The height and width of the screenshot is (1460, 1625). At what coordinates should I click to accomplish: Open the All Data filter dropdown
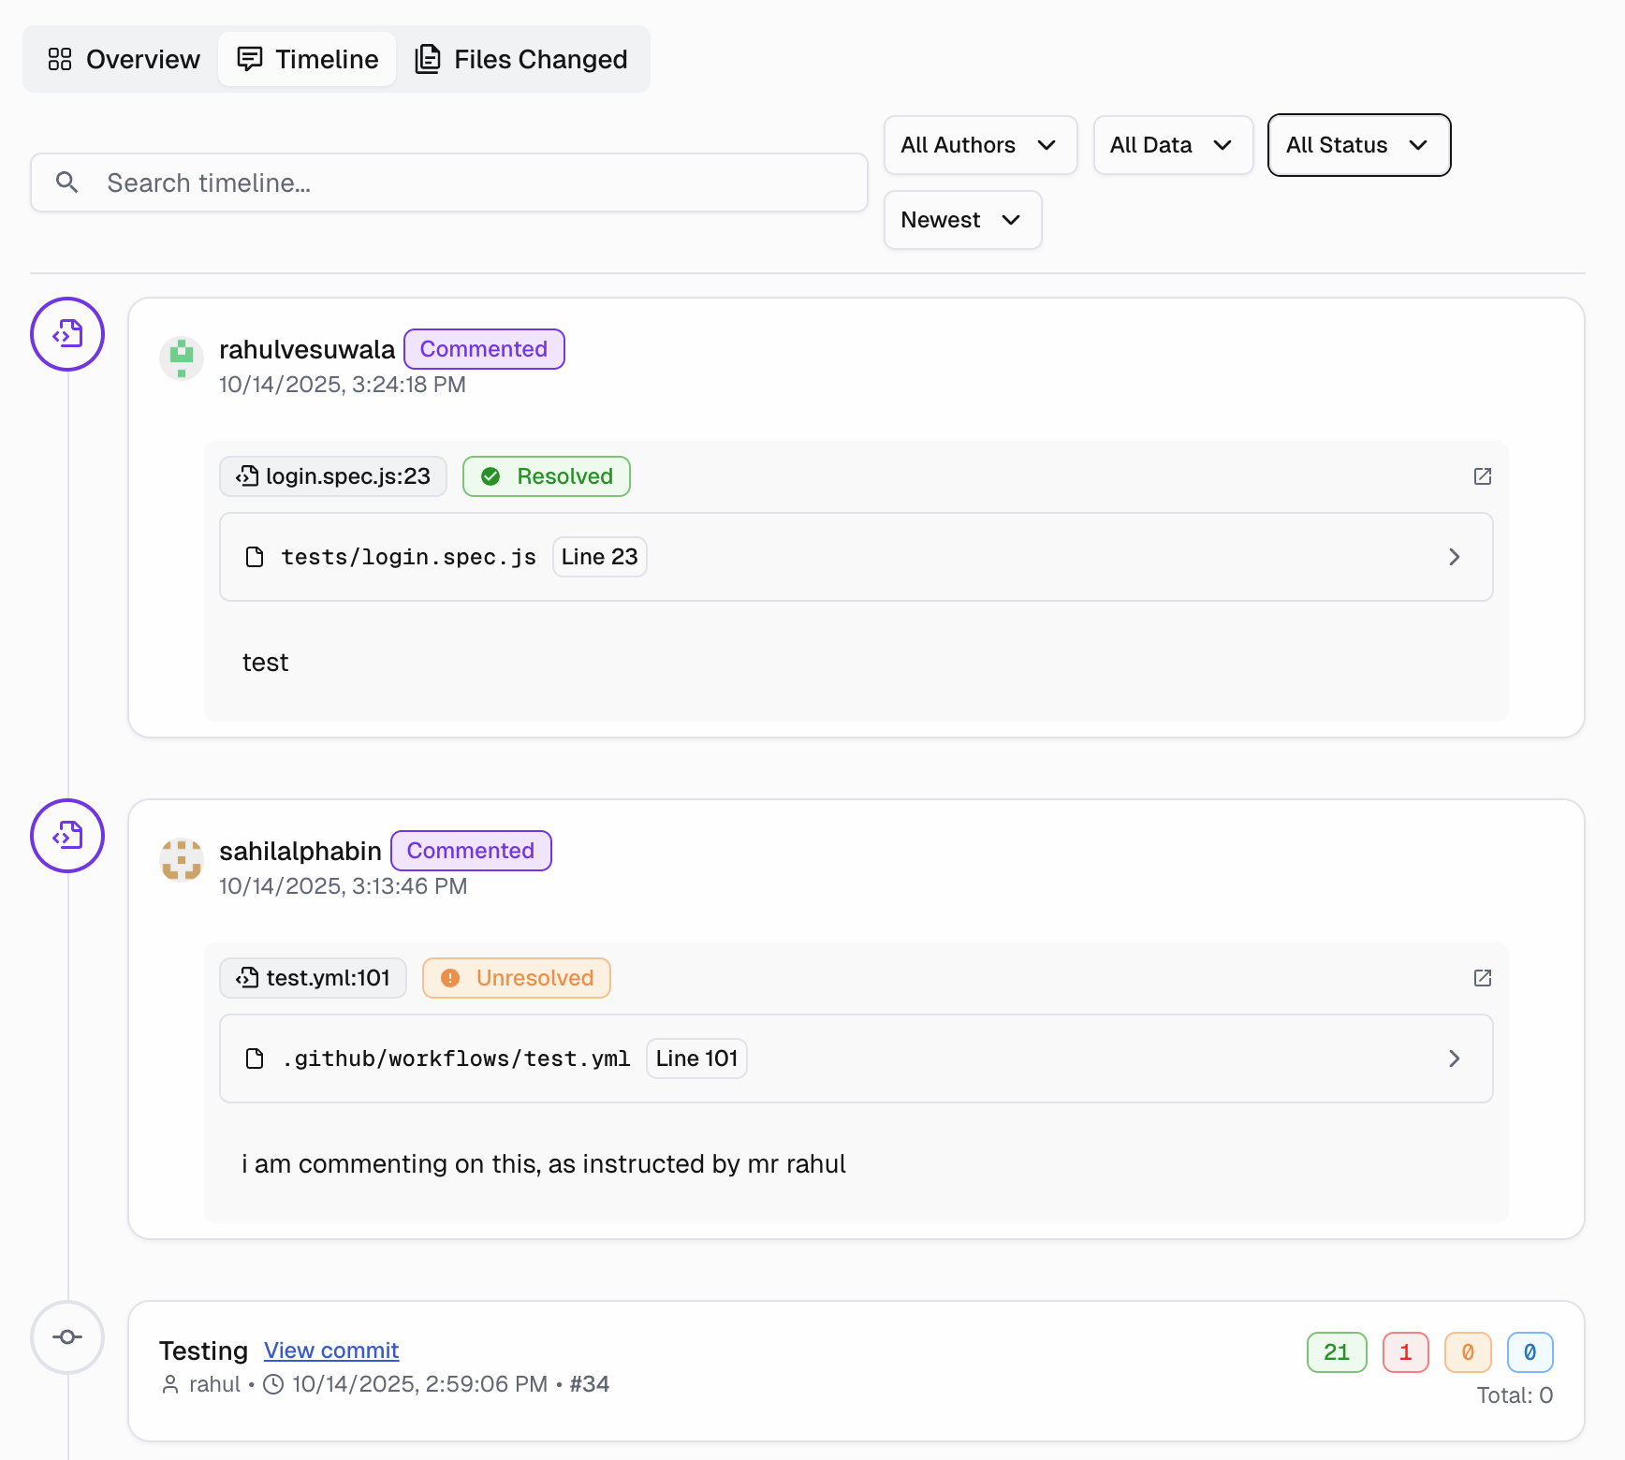(1172, 145)
